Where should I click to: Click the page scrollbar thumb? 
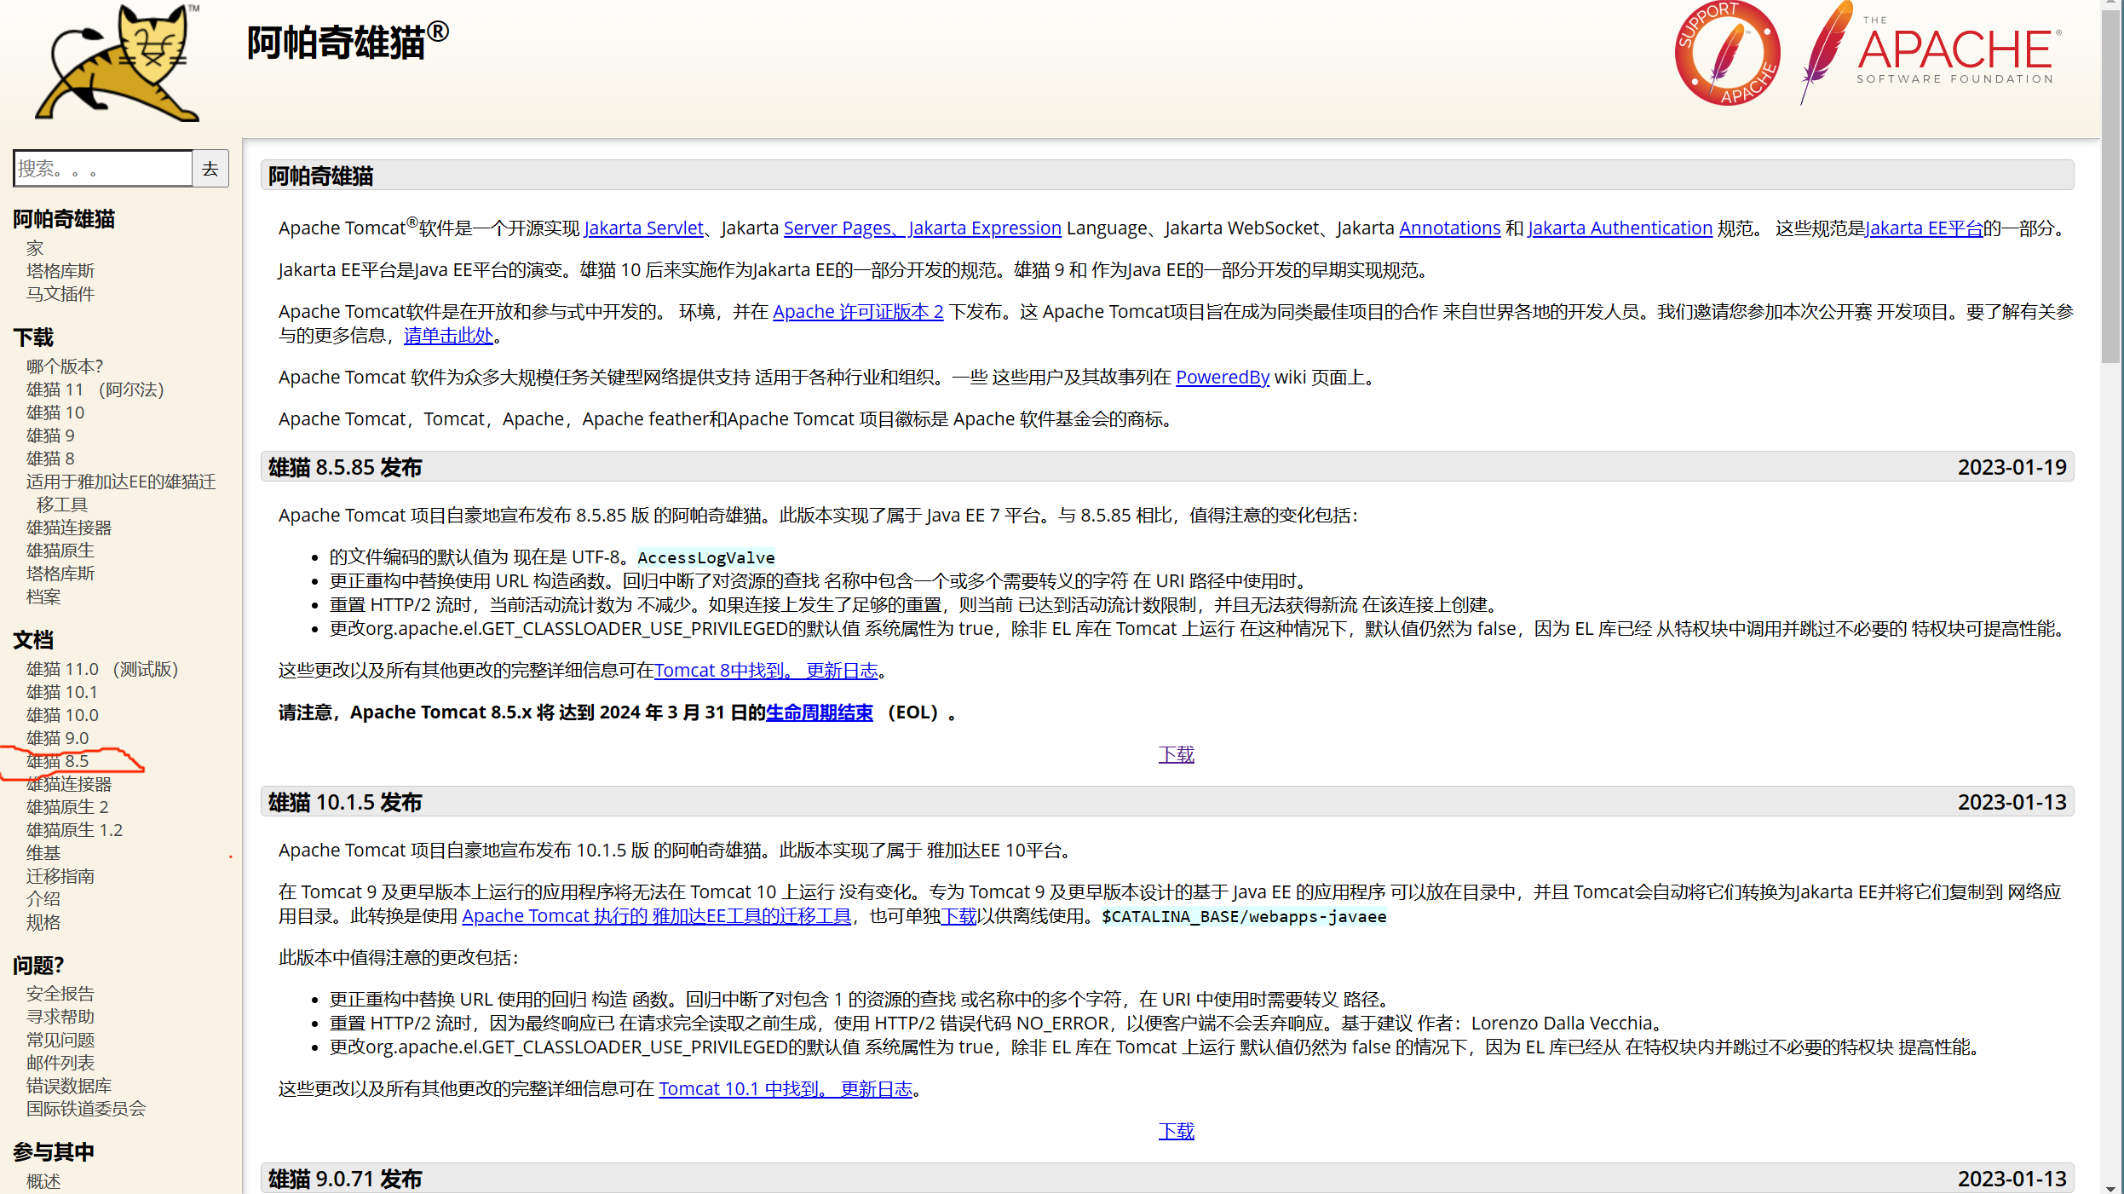coord(2110,187)
